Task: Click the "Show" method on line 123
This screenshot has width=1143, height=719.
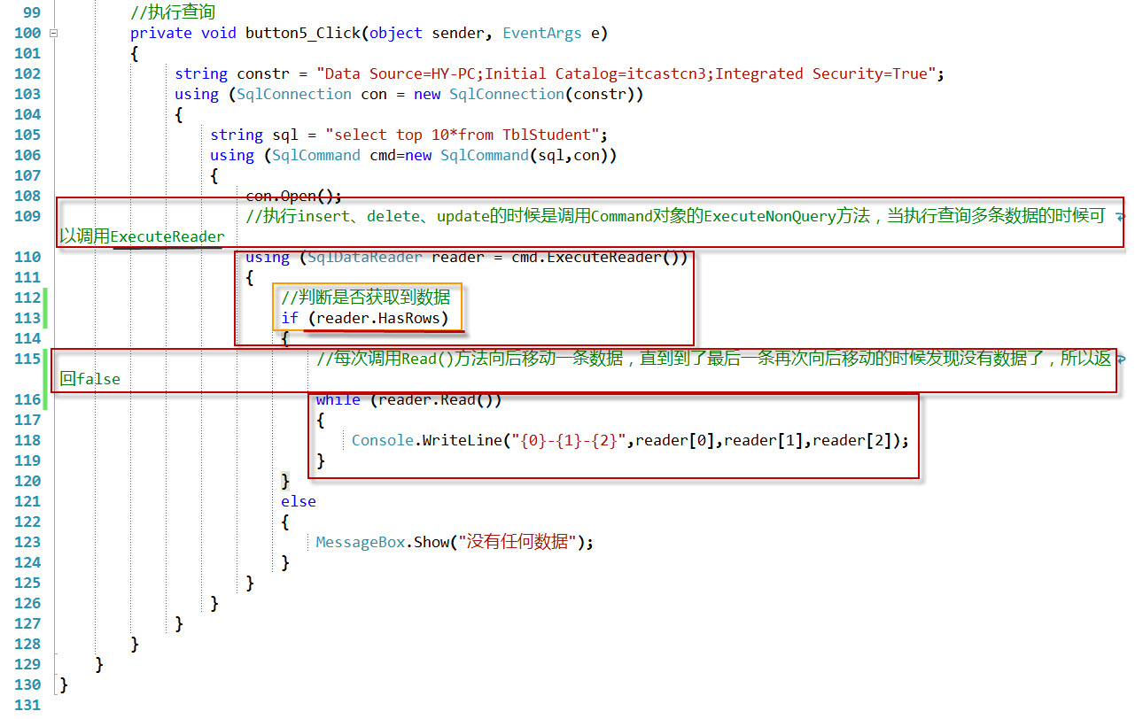Action: 432,542
